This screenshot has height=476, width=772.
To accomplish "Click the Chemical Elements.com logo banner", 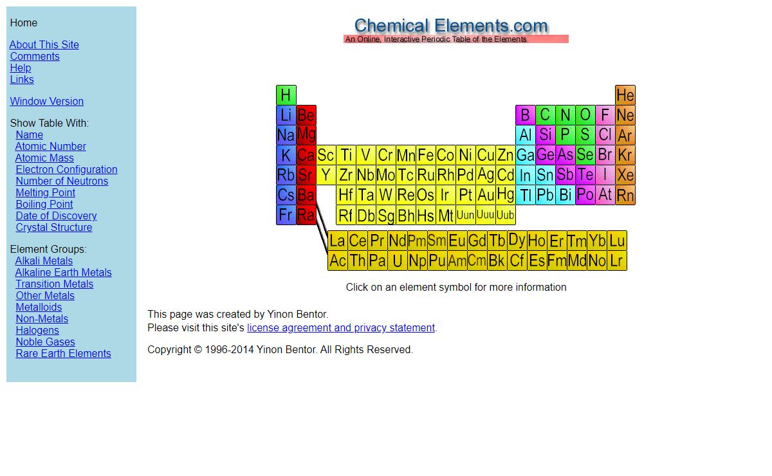I will point(455,30).
